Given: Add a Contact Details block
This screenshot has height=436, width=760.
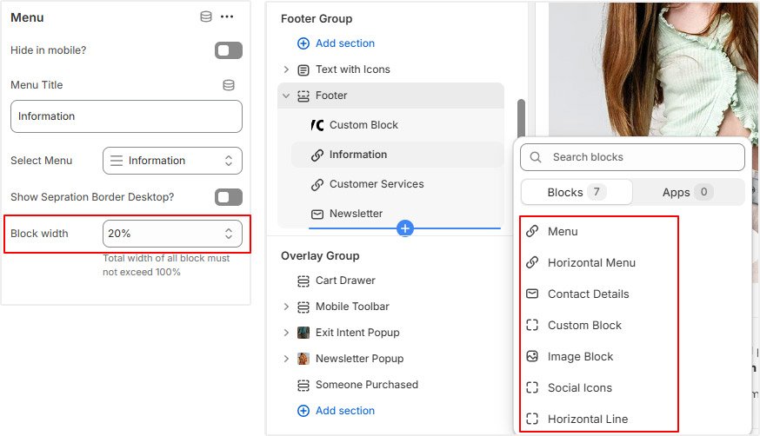Looking at the screenshot, I should pyautogui.click(x=588, y=294).
